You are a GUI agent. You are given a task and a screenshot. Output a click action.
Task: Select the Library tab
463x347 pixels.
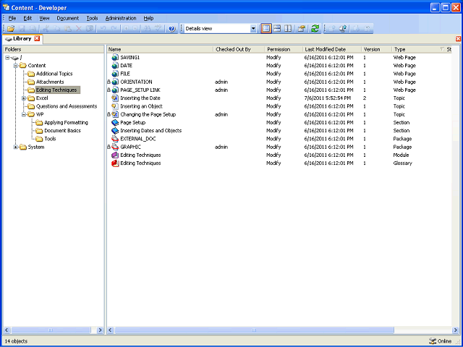coord(22,38)
